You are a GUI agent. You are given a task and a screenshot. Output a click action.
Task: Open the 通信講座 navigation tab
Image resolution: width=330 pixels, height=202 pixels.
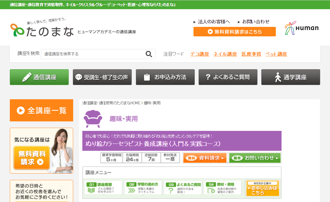39,77
